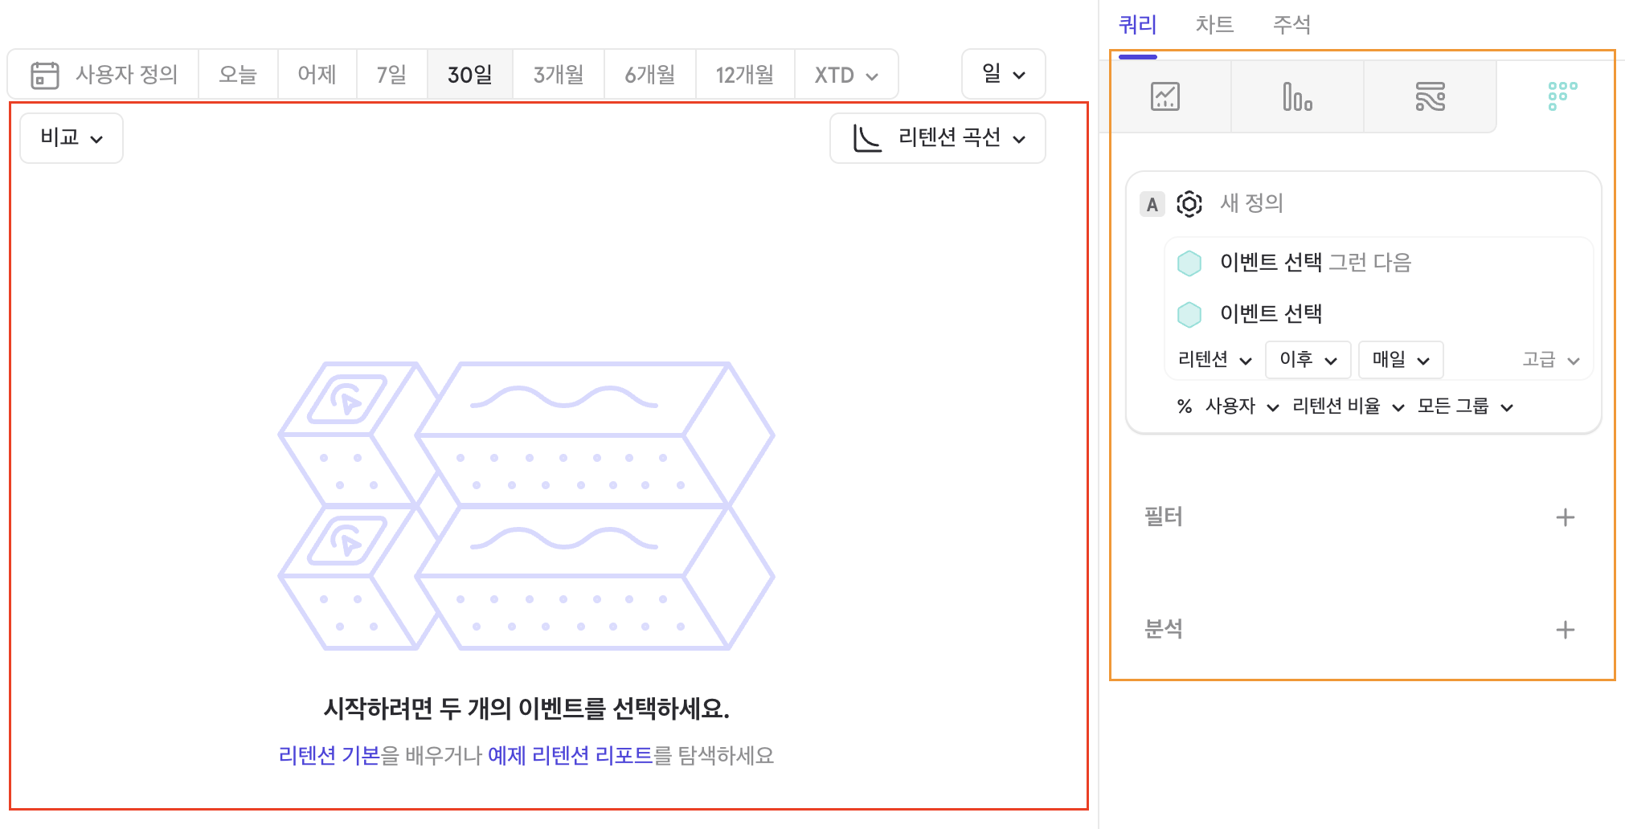Select the 30일 date range
1625x829 pixels.
point(469,75)
